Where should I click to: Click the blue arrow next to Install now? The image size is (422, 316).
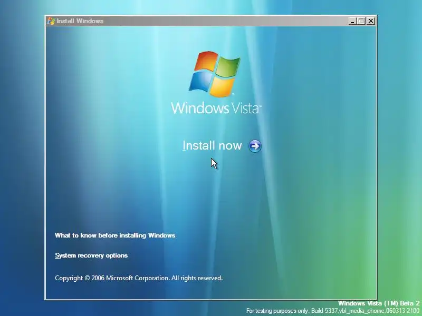(255, 146)
